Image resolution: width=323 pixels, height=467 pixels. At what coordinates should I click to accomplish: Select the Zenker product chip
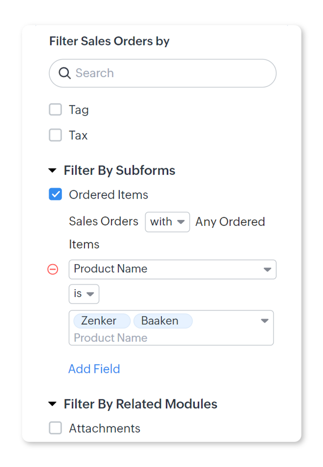[x=99, y=321]
